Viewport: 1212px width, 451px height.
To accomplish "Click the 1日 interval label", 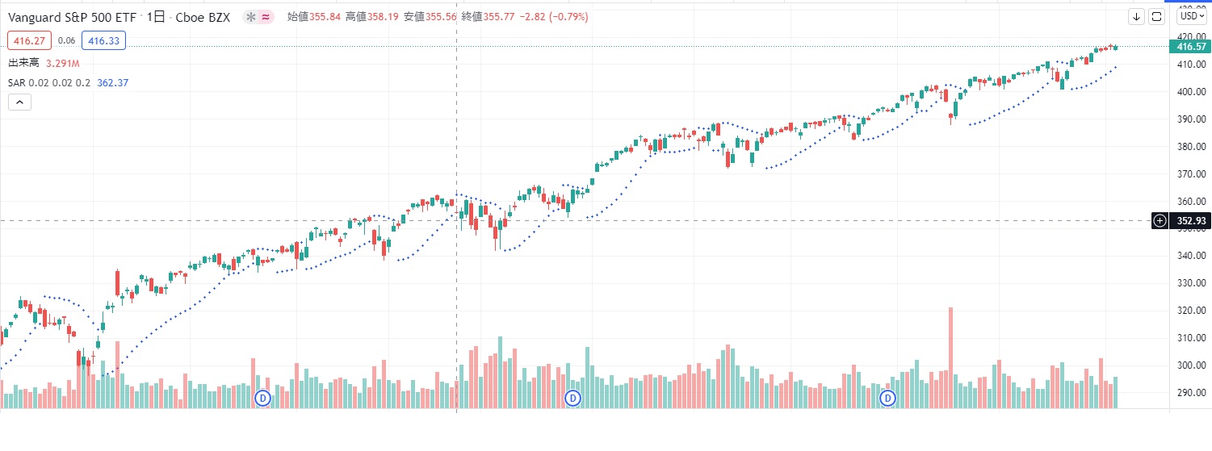I will (x=157, y=17).
